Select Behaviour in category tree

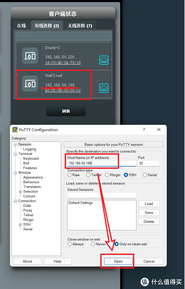point(31,182)
